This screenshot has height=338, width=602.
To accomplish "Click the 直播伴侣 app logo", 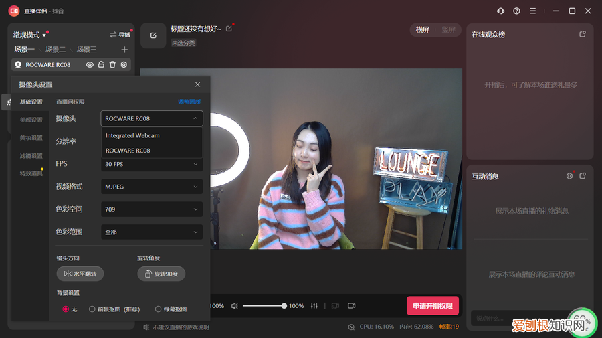I will [x=14, y=11].
